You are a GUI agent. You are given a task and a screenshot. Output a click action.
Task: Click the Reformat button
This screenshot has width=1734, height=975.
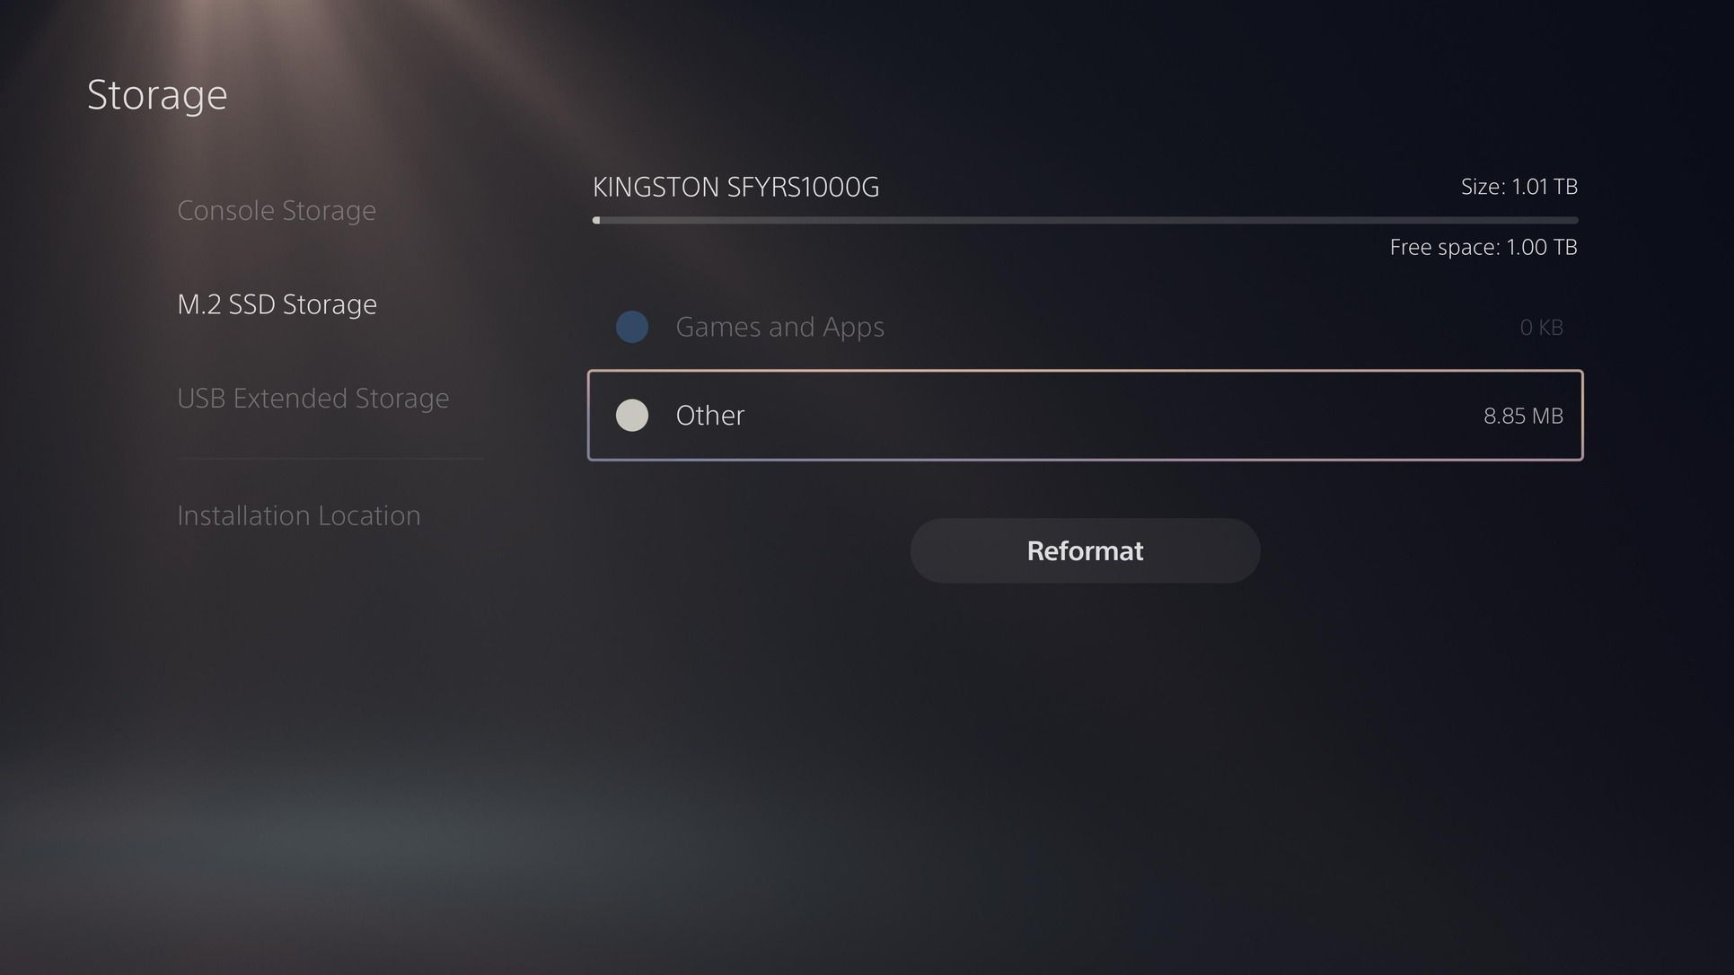(1085, 550)
